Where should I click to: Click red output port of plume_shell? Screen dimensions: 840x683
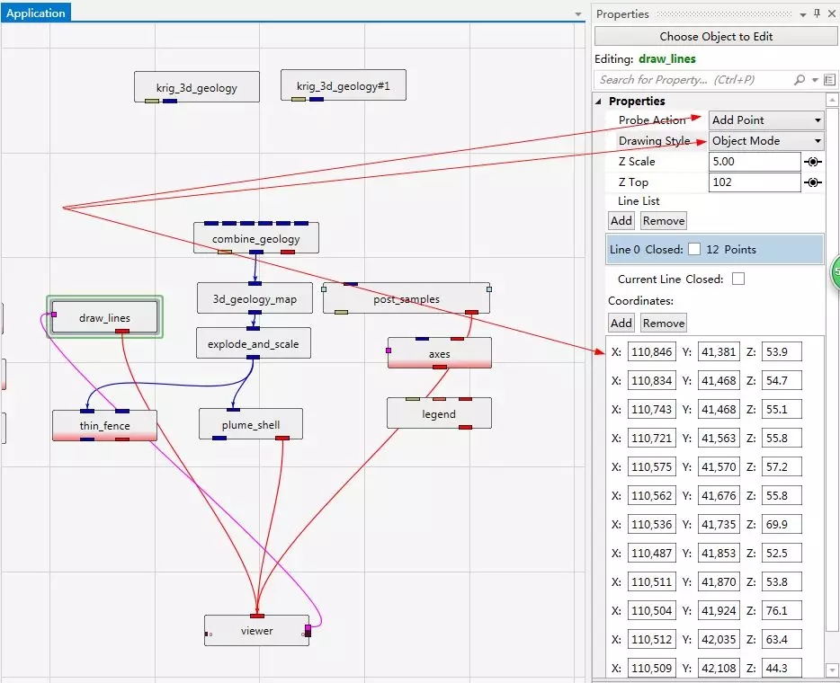[x=282, y=438]
